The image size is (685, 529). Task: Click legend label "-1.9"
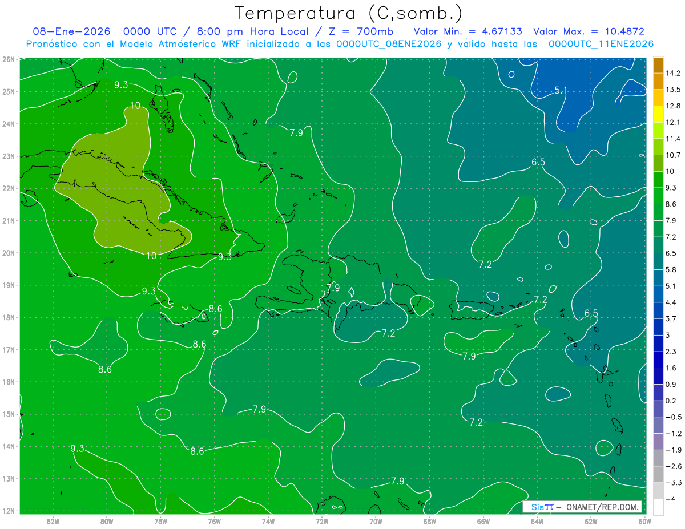(x=673, y=450)
